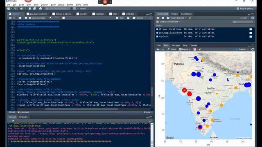Viewport: 262px width, 147px height.
Task: Create a new file from the main toolbar
Action: click(8, 9)
